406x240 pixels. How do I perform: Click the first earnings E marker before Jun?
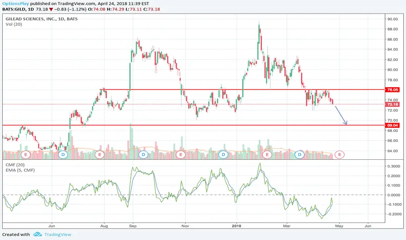tap(26, 154)
